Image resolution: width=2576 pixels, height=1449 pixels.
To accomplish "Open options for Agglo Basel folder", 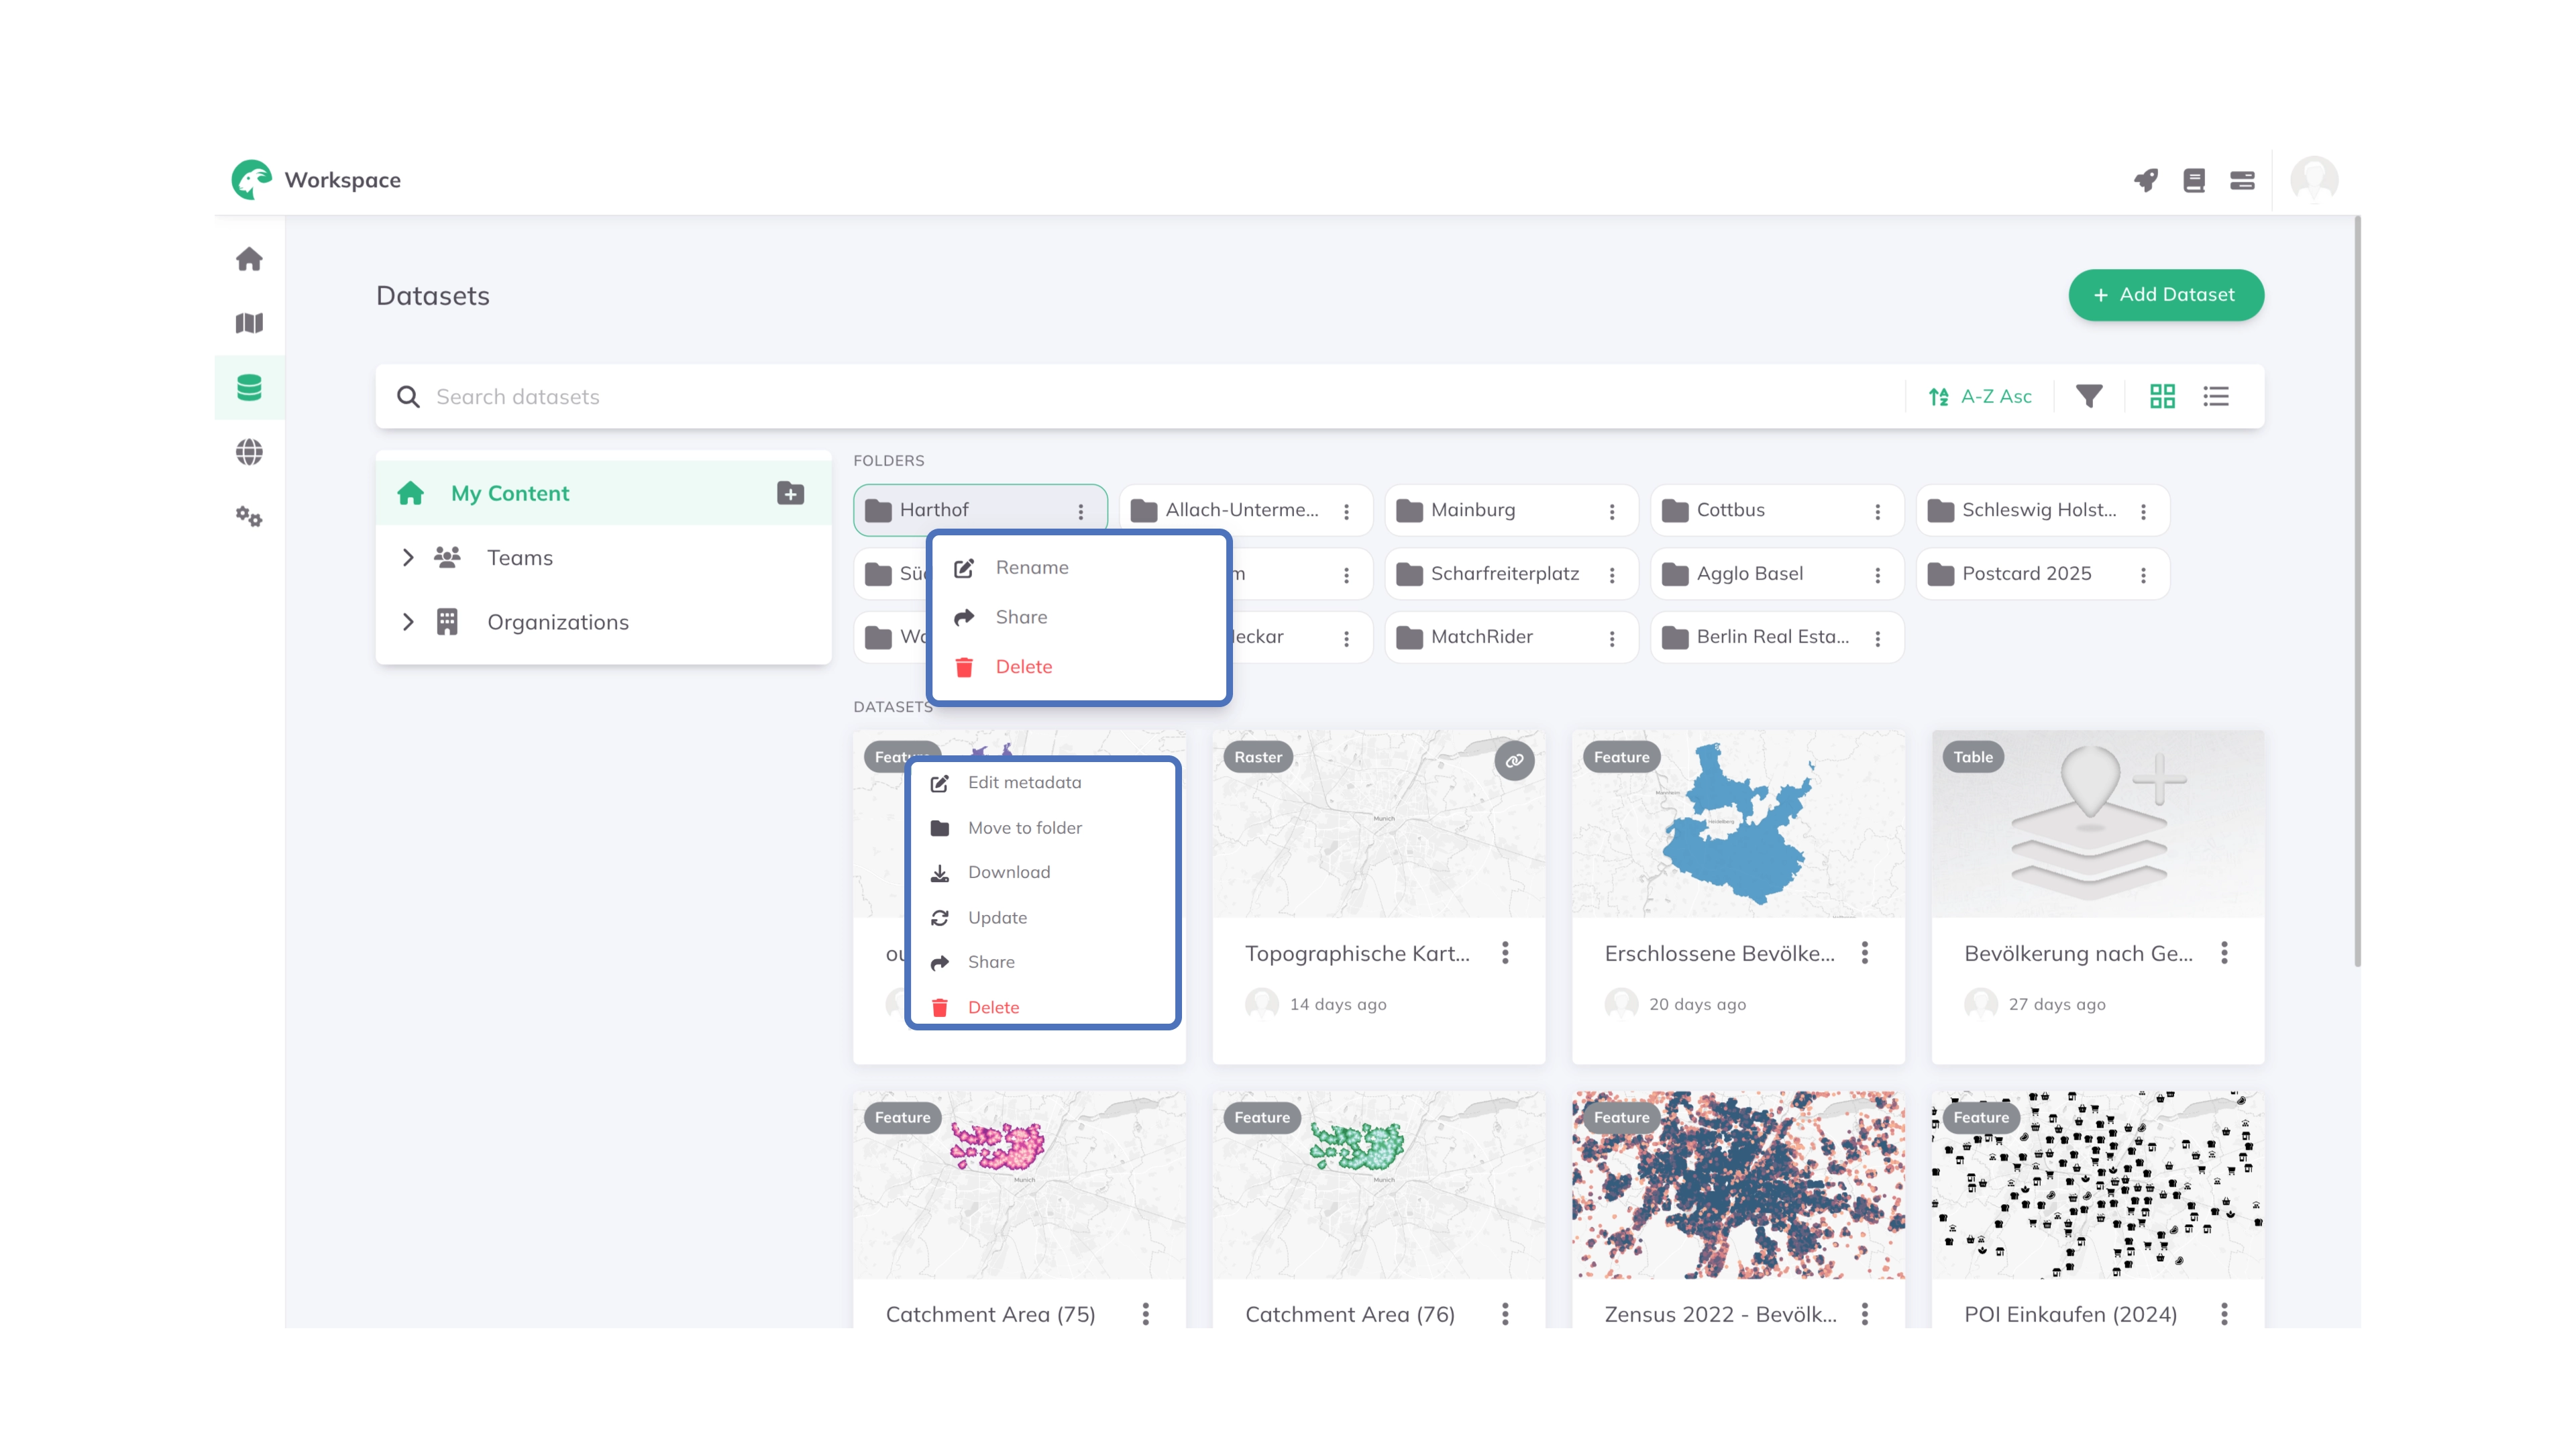I will pos(1877,575).
